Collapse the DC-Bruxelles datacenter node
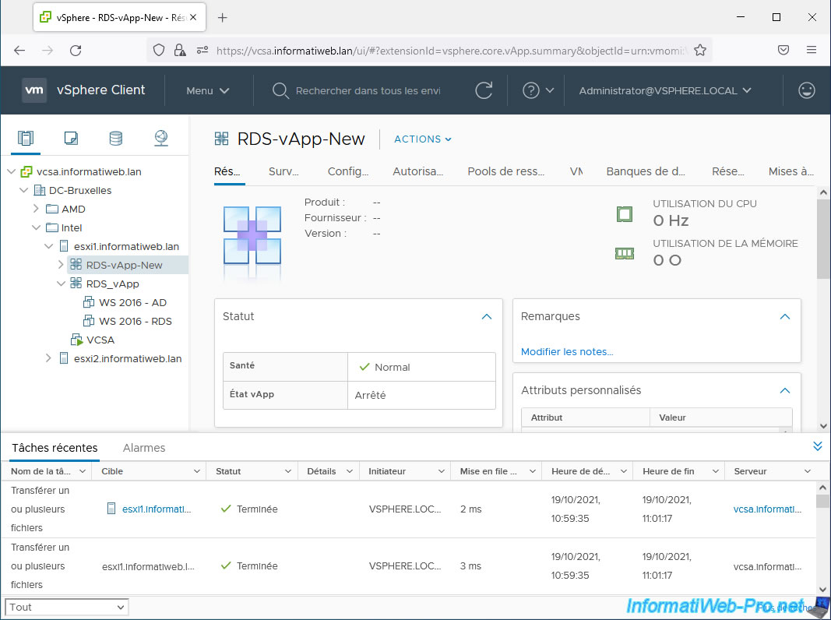 pos(24,190)
